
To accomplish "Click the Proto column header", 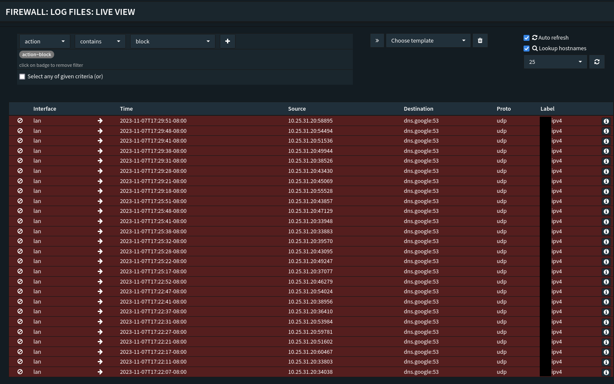I will pyautogui.click(x=503, y=109).
